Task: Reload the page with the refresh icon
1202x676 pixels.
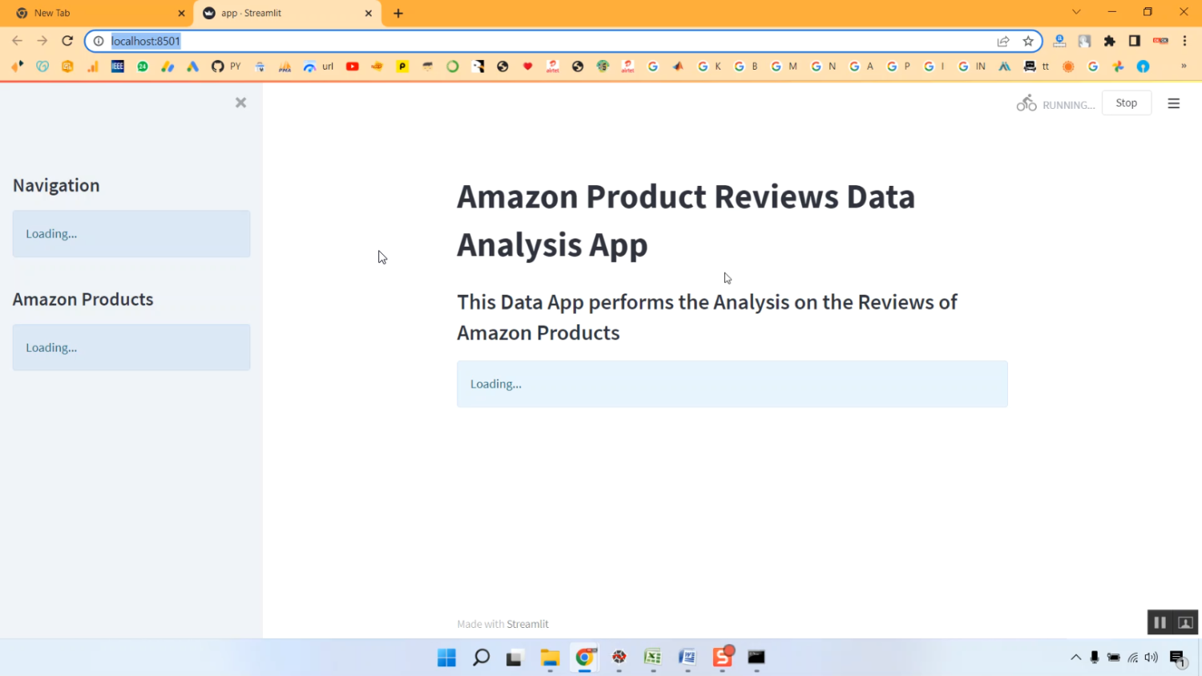Action: pyautogui.click(x=67, y=41)
